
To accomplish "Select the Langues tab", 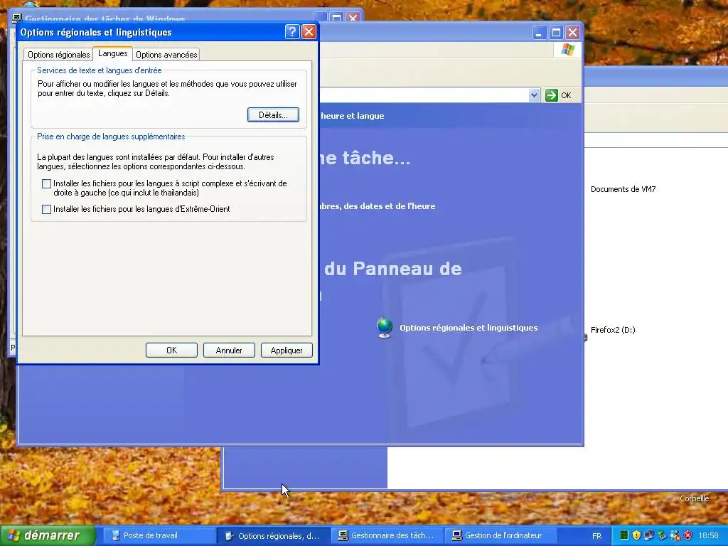I will [x=113, y=53].
